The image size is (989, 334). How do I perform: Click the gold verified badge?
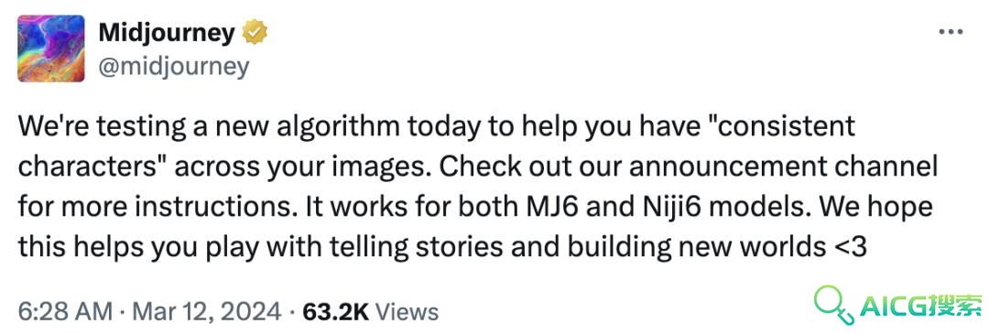[x=255, y=32]
